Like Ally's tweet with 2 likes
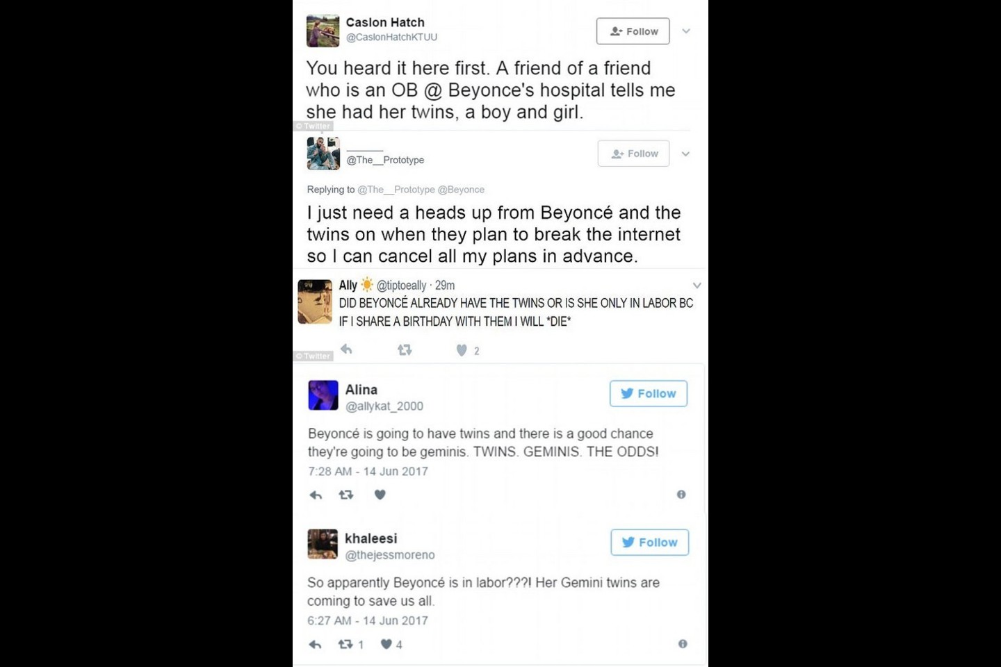Image resolution: width=1001 pixels, height=667 pixels. pyautogui.click(x=462, y=350)
